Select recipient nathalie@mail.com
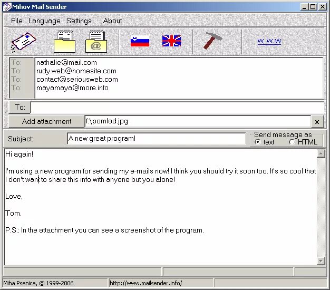The image size is (330, 290). click(66, 63)
